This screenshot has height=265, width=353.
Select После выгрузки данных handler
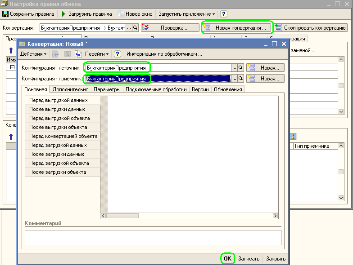62,110
